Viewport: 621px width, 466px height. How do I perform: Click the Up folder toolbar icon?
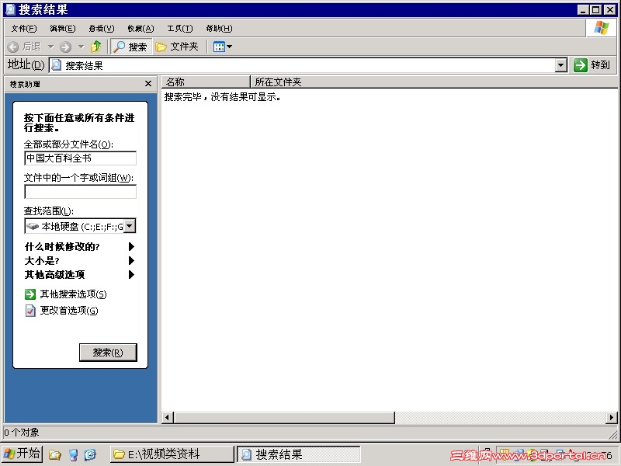click(95, 46)
